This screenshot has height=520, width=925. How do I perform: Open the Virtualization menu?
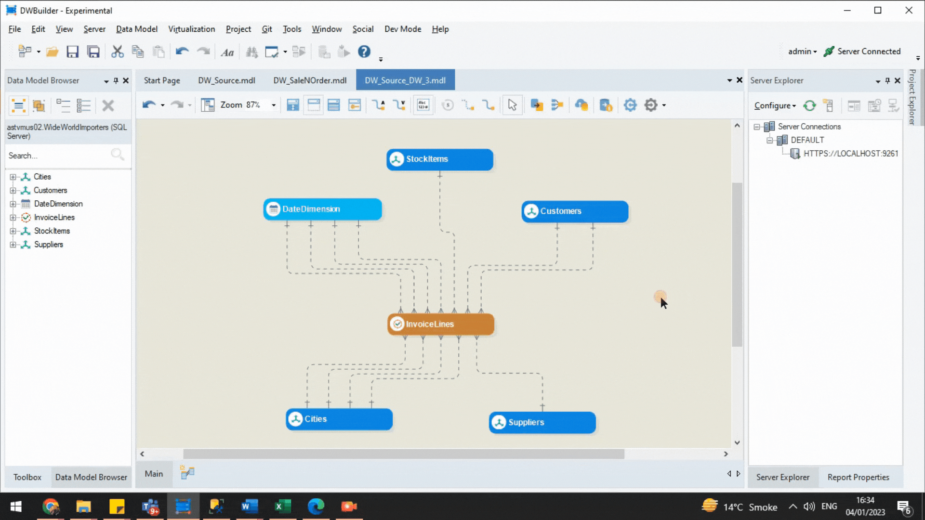coord(191,29)
